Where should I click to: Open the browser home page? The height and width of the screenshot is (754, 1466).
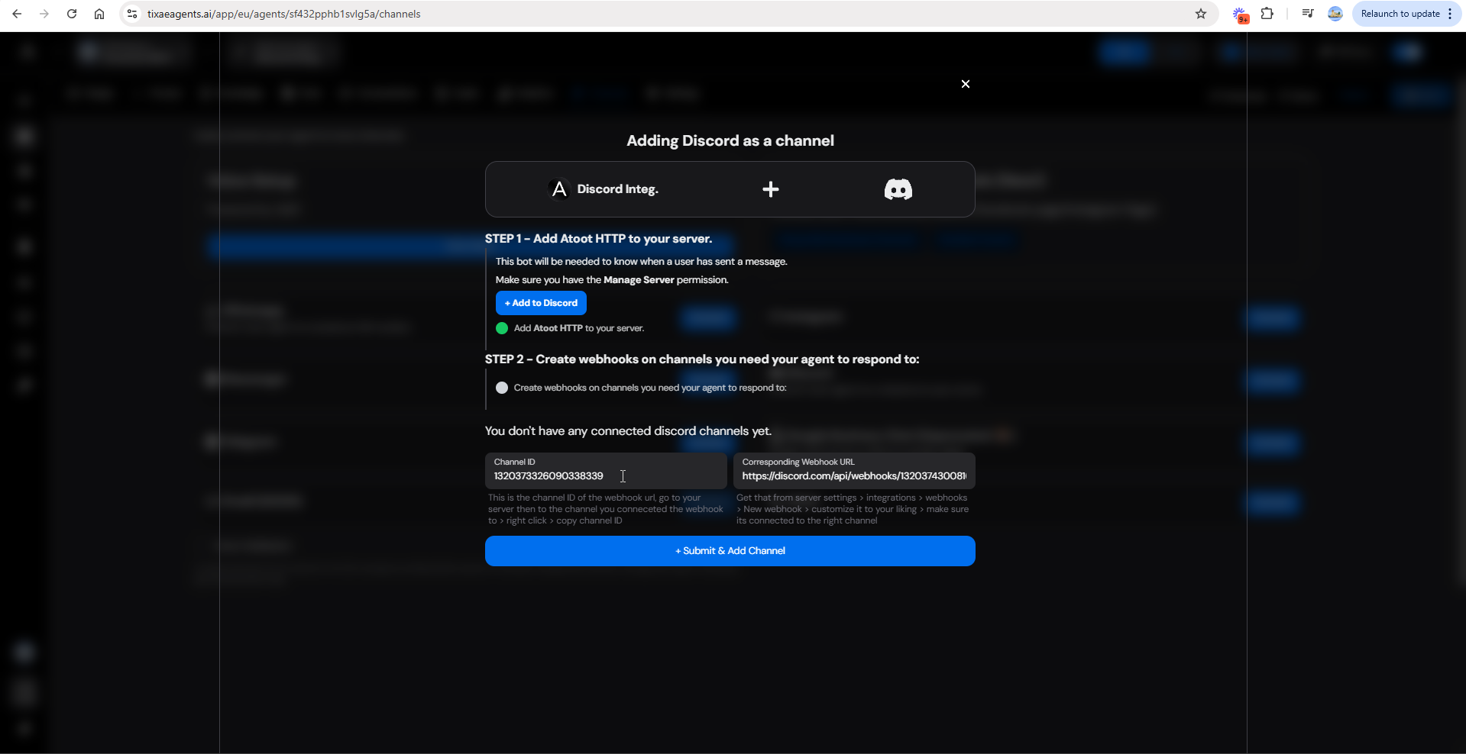tap(99, 14)
